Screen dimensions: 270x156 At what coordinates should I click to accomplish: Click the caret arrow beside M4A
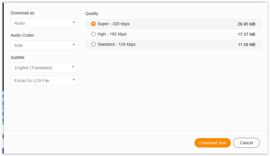tap(73, 45)
